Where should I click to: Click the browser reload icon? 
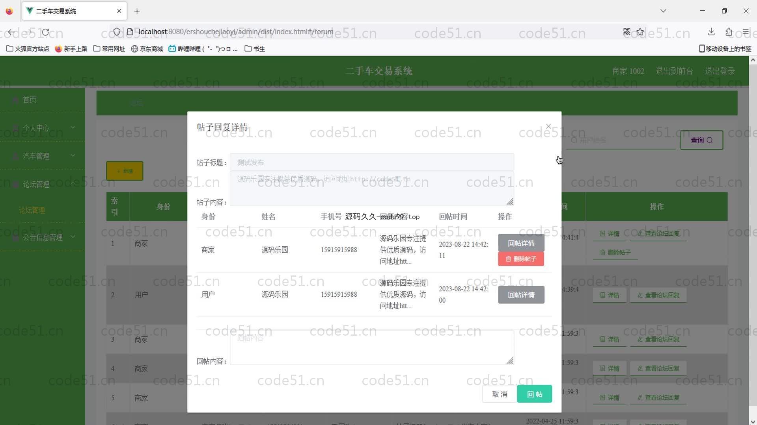coord(46,32)
